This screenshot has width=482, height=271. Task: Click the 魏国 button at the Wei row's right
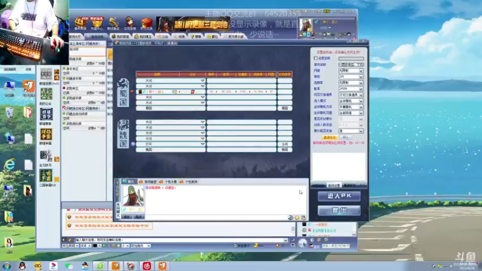(285, 149)
